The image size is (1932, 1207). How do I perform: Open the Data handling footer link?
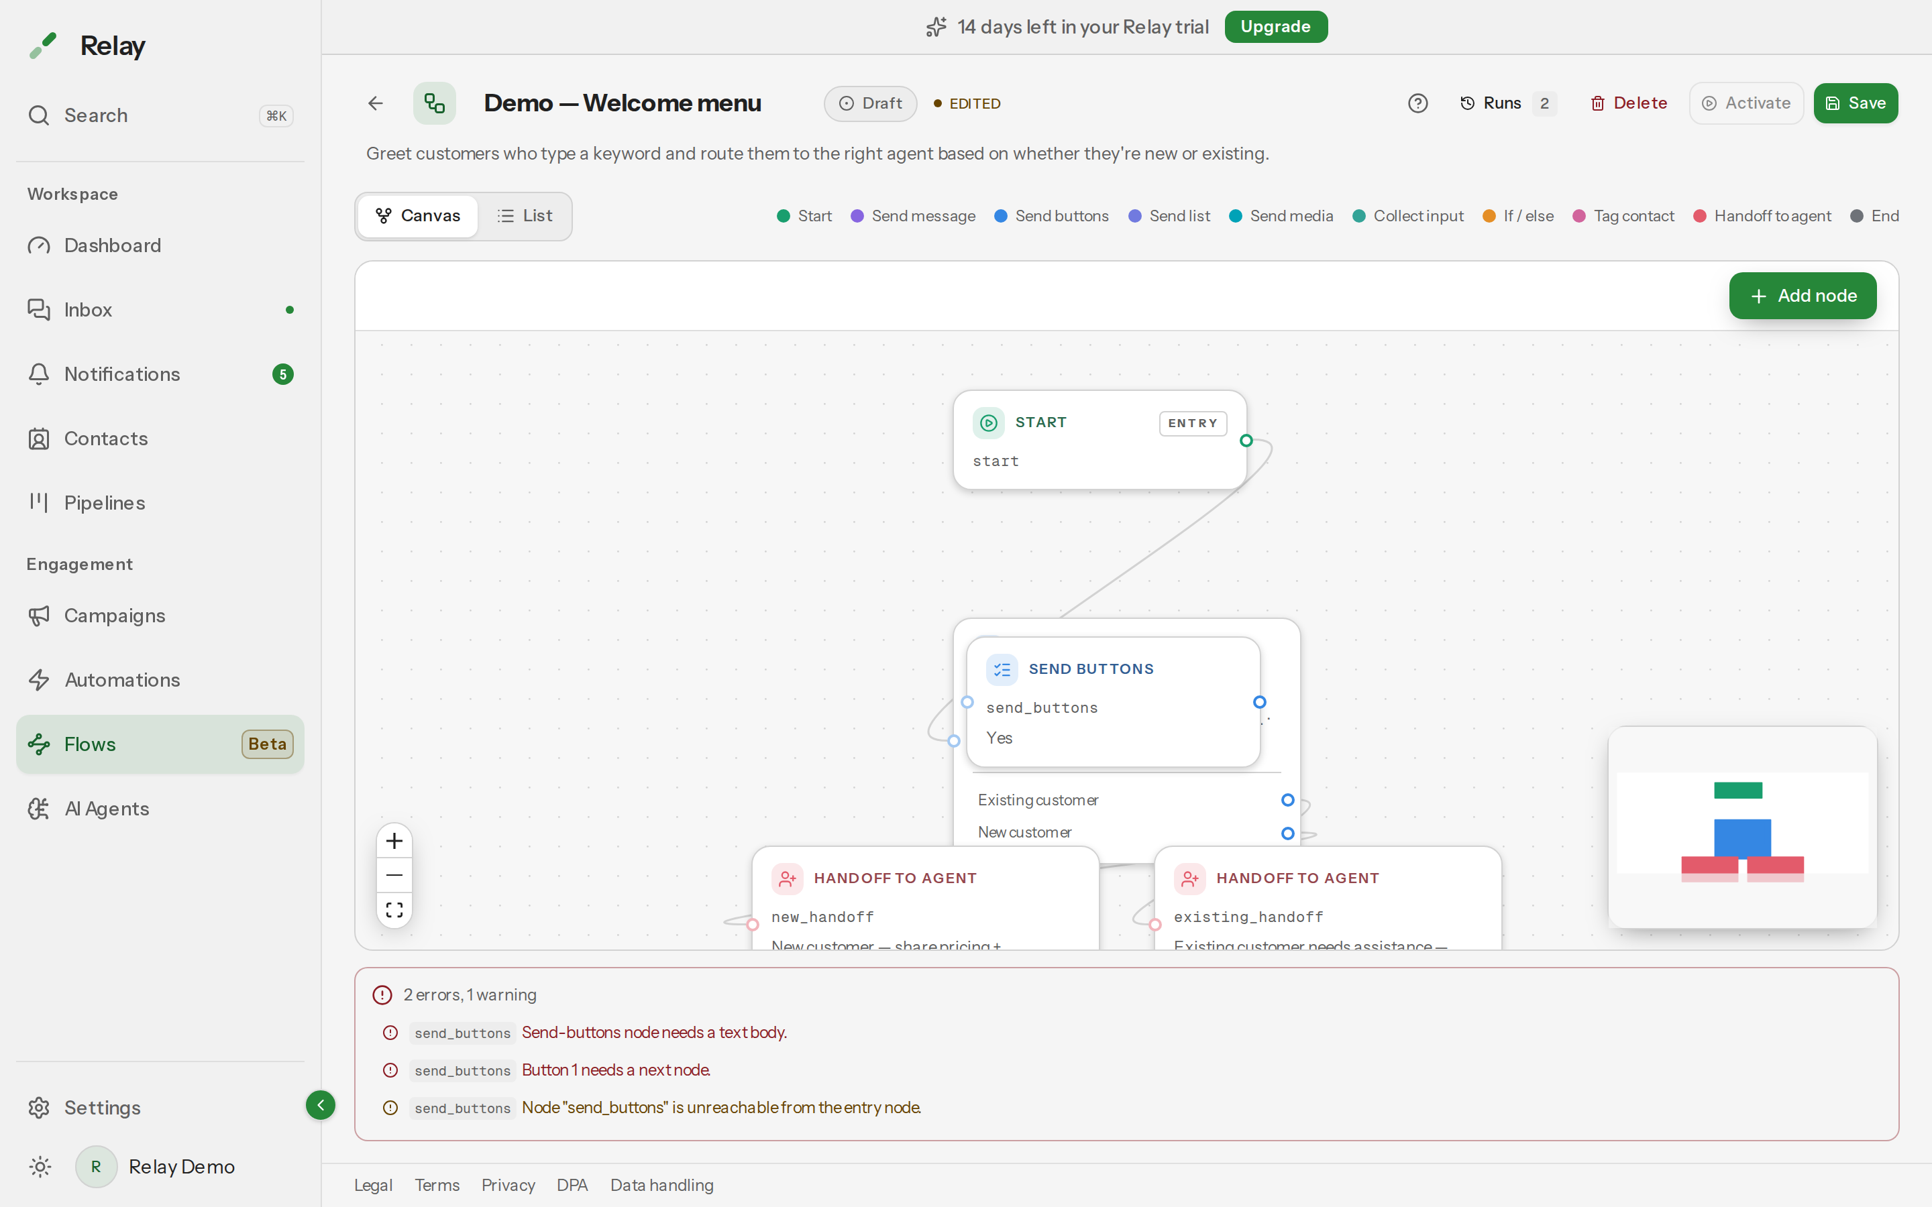662,1186
